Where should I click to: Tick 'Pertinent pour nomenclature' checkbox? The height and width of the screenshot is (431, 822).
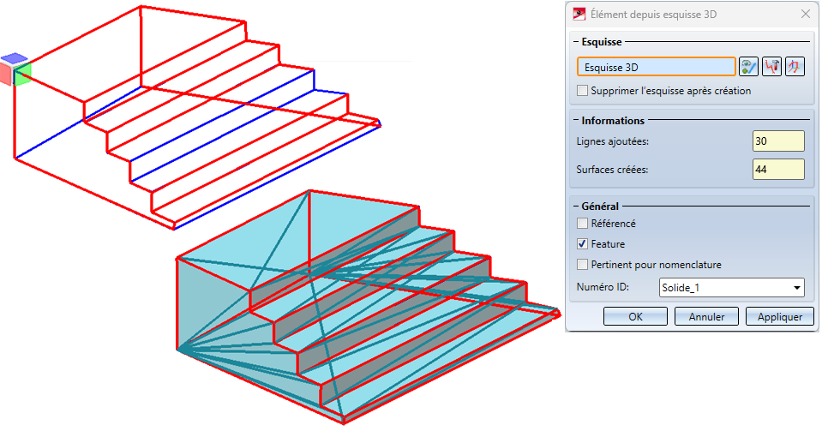582,265
